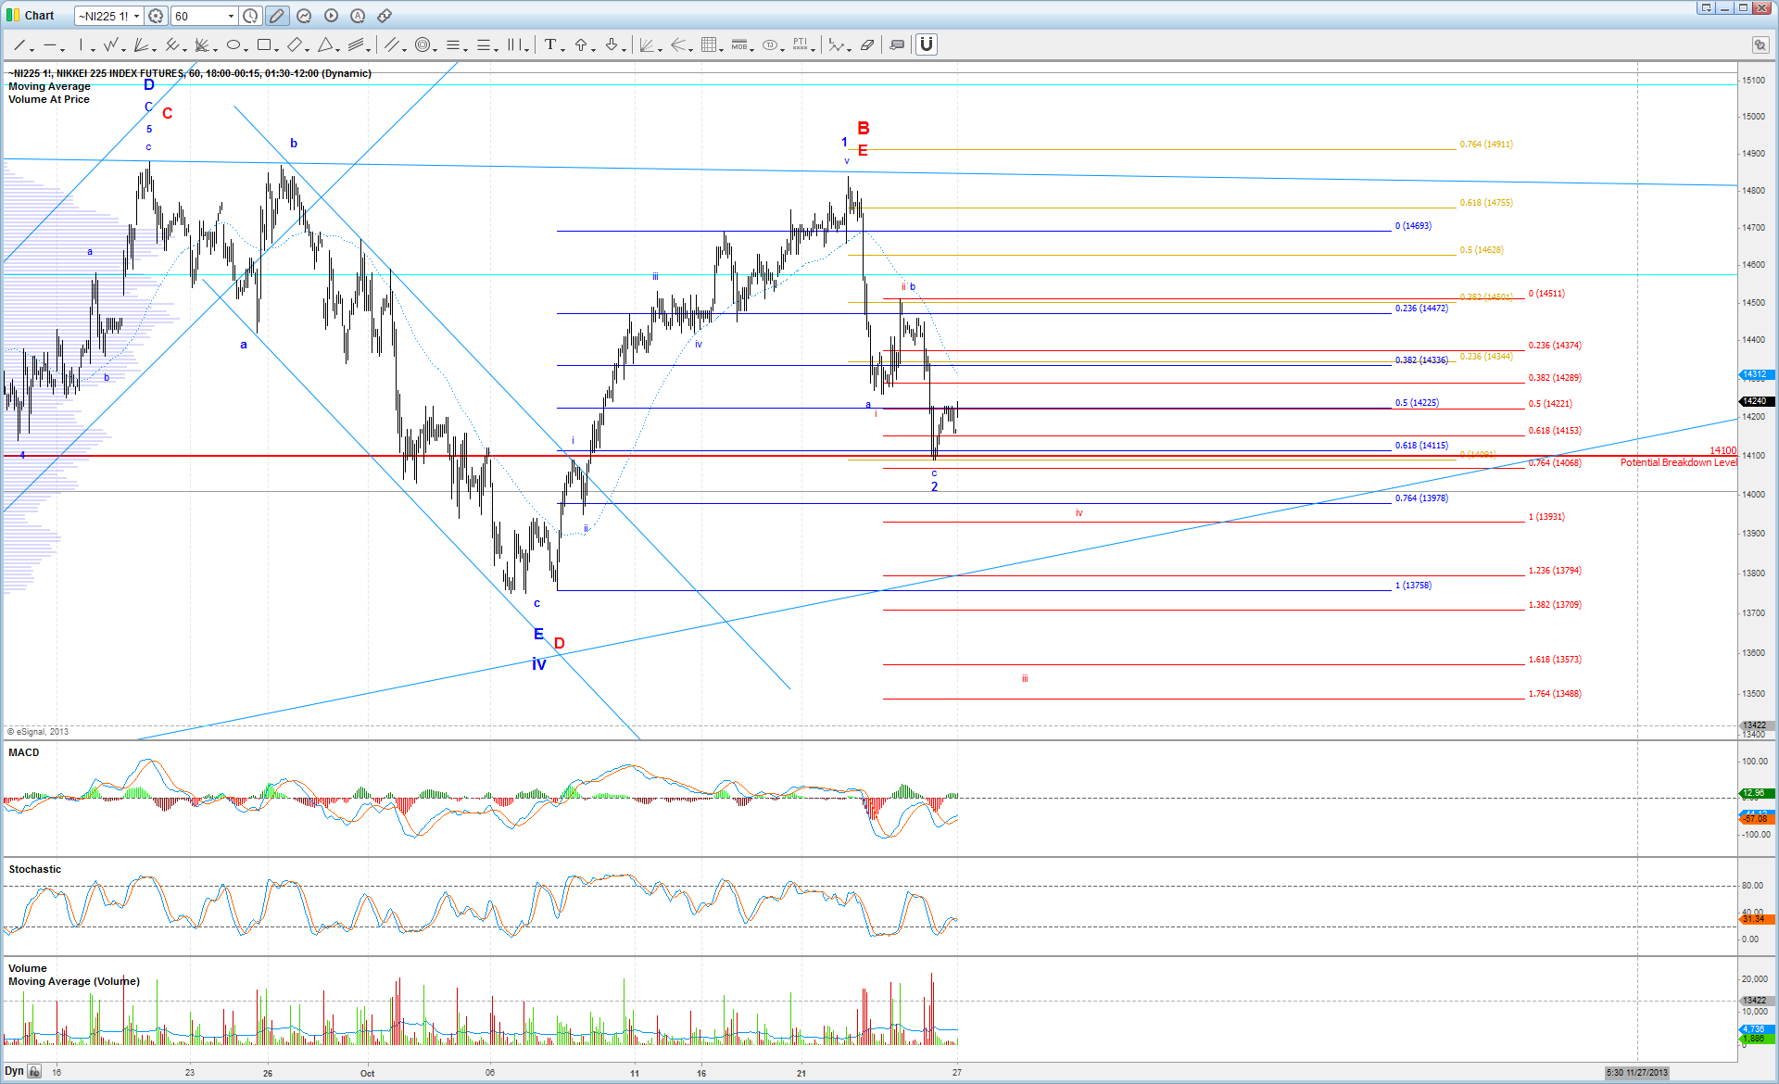
Task: Open the alerts circled-A icon
Action: point(358,16)
